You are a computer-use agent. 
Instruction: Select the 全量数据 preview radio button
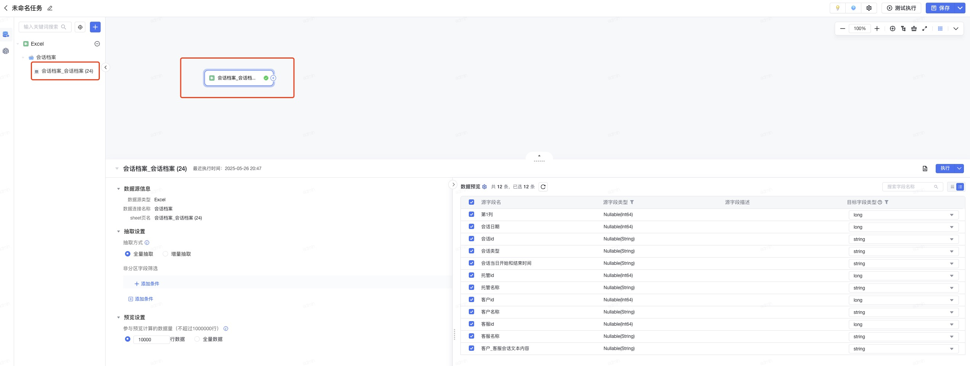pyautogui.click(x=197, y=339)
